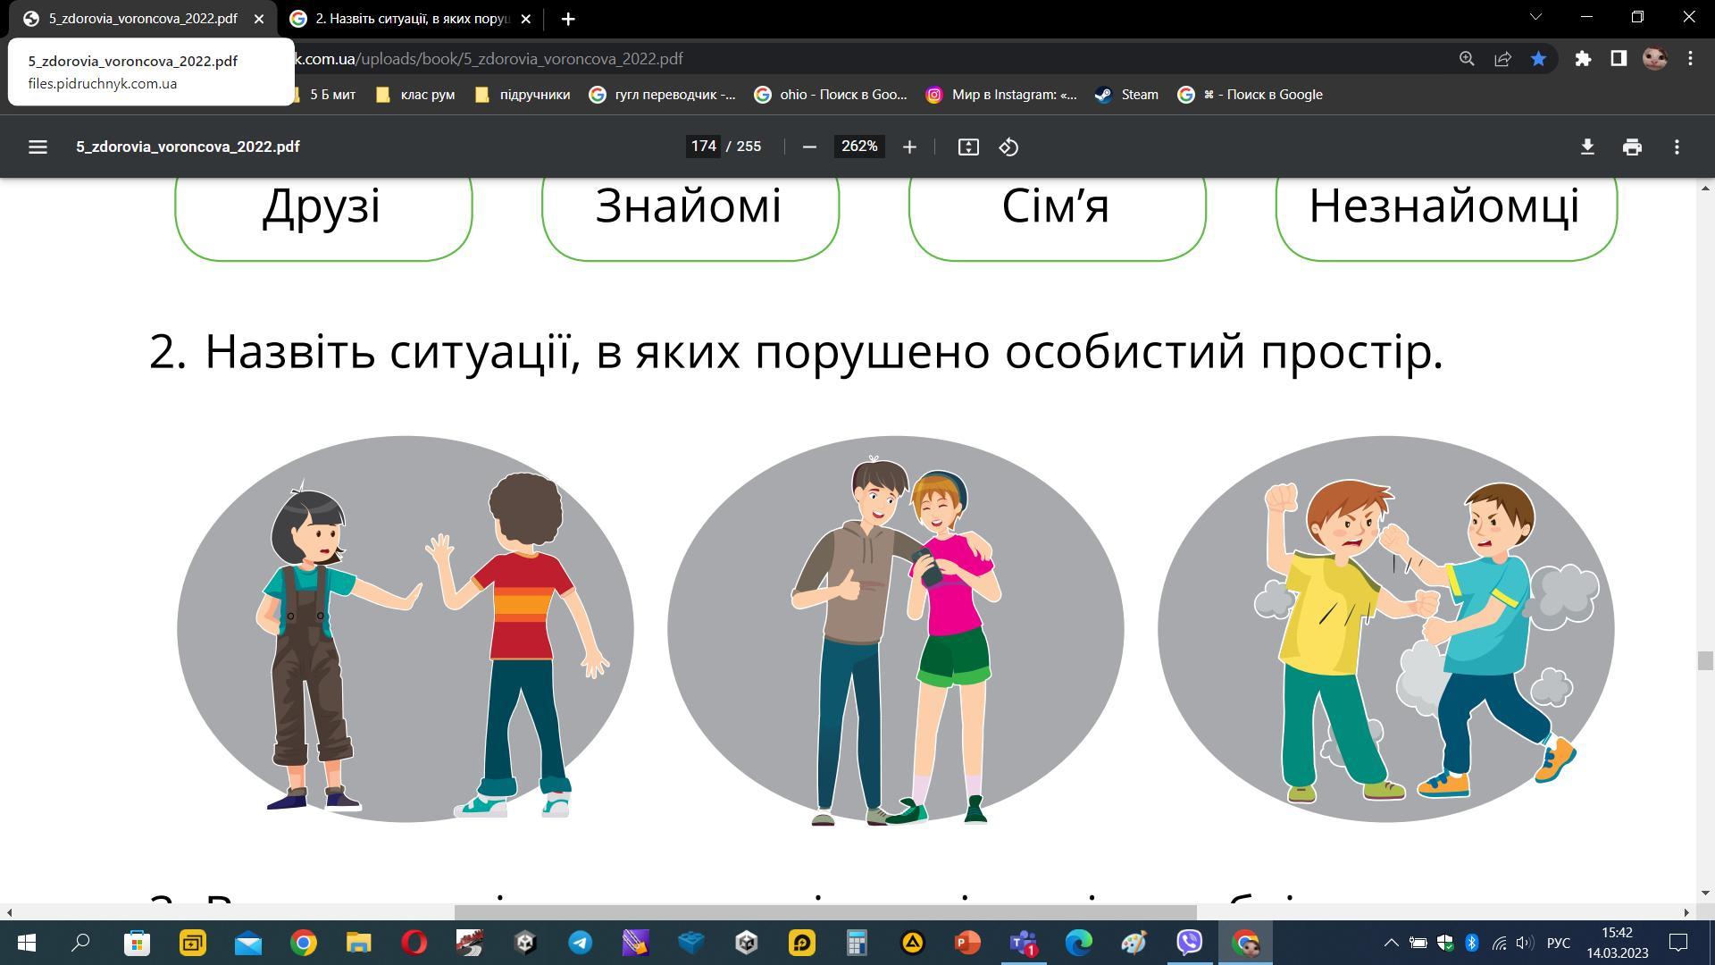This screenshot has height=965, width=1715.
Task: Download the PDF file
Action: coord(1587,147)
